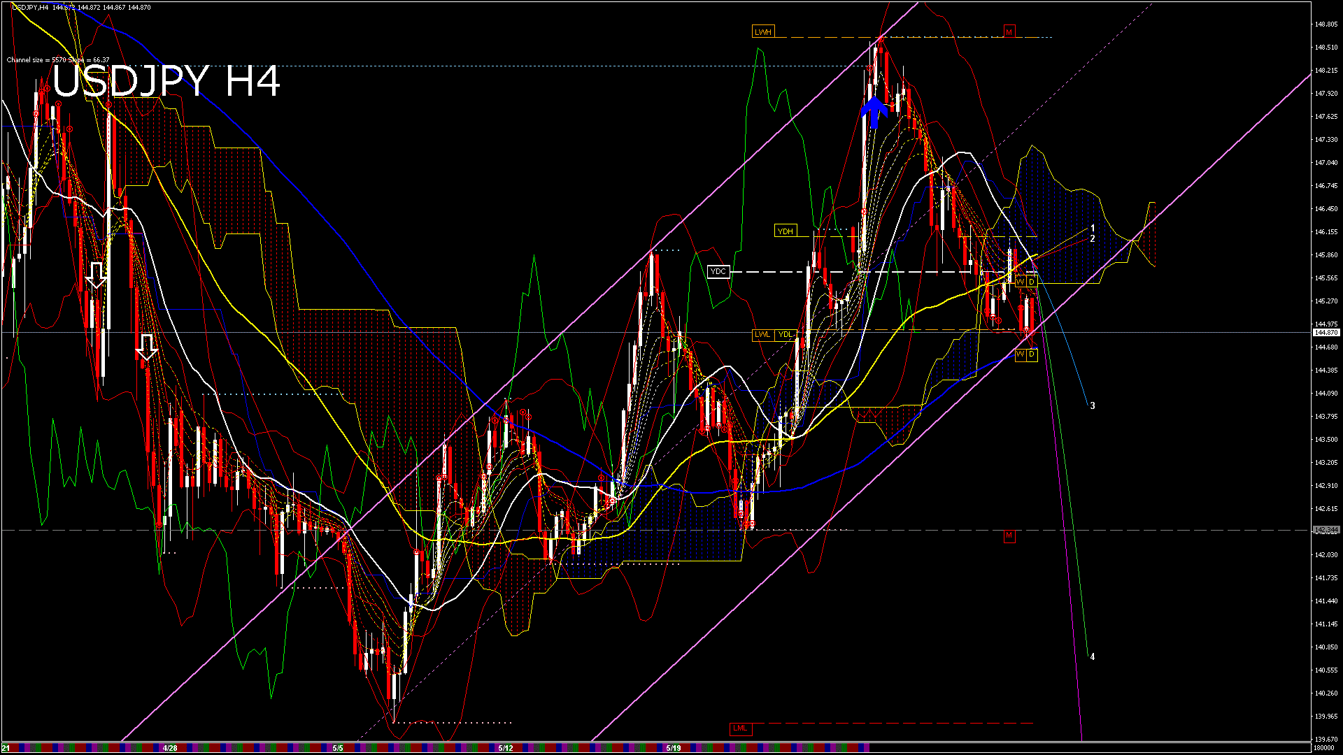Select the white YDC level label
The image size is (1343, 755).
point(718,271)
